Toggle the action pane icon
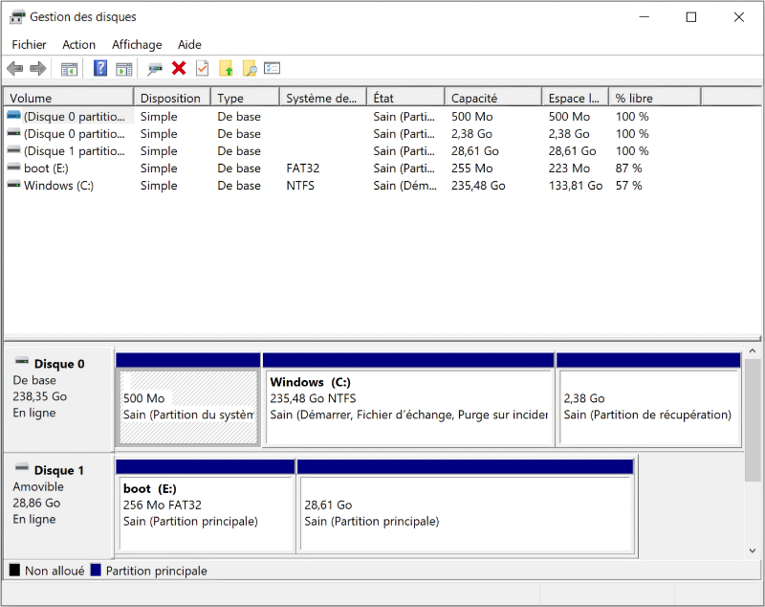 [124, 69]
